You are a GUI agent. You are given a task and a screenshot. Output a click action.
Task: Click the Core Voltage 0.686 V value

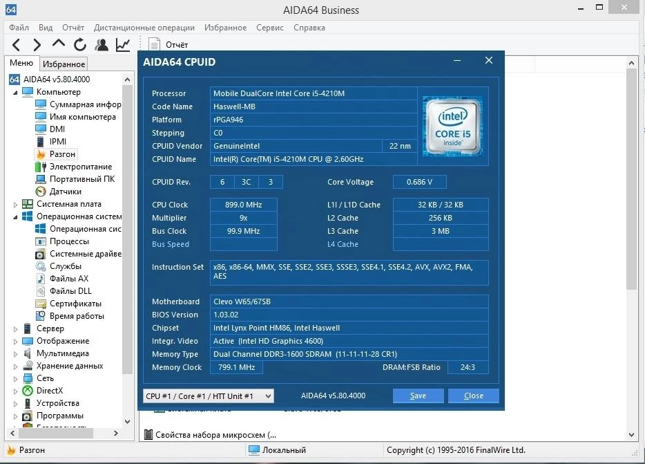(x=420, y=182)
